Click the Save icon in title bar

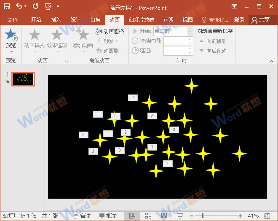point(7,6)
